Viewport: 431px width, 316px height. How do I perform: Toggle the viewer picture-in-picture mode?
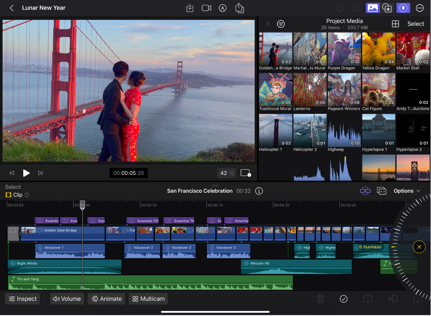[x=245, y=173]
